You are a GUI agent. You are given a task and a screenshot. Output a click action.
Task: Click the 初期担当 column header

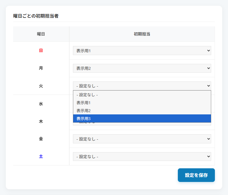point(142,34)
